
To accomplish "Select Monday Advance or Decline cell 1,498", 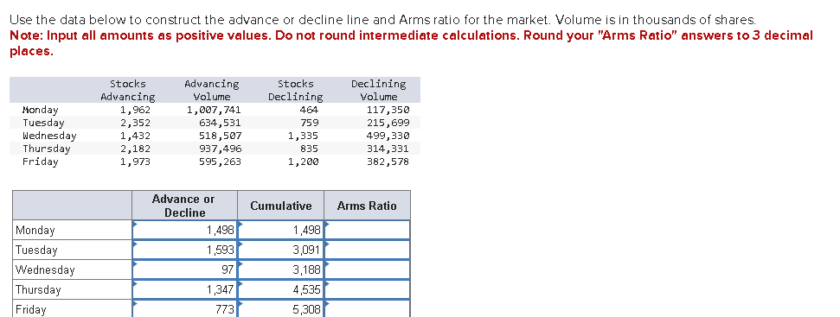I will coord(185,230).
